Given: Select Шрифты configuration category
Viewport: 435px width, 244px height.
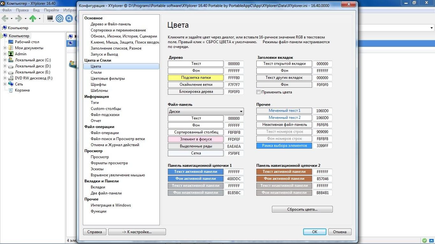Looking at the screenshot, I should point(98,85).
